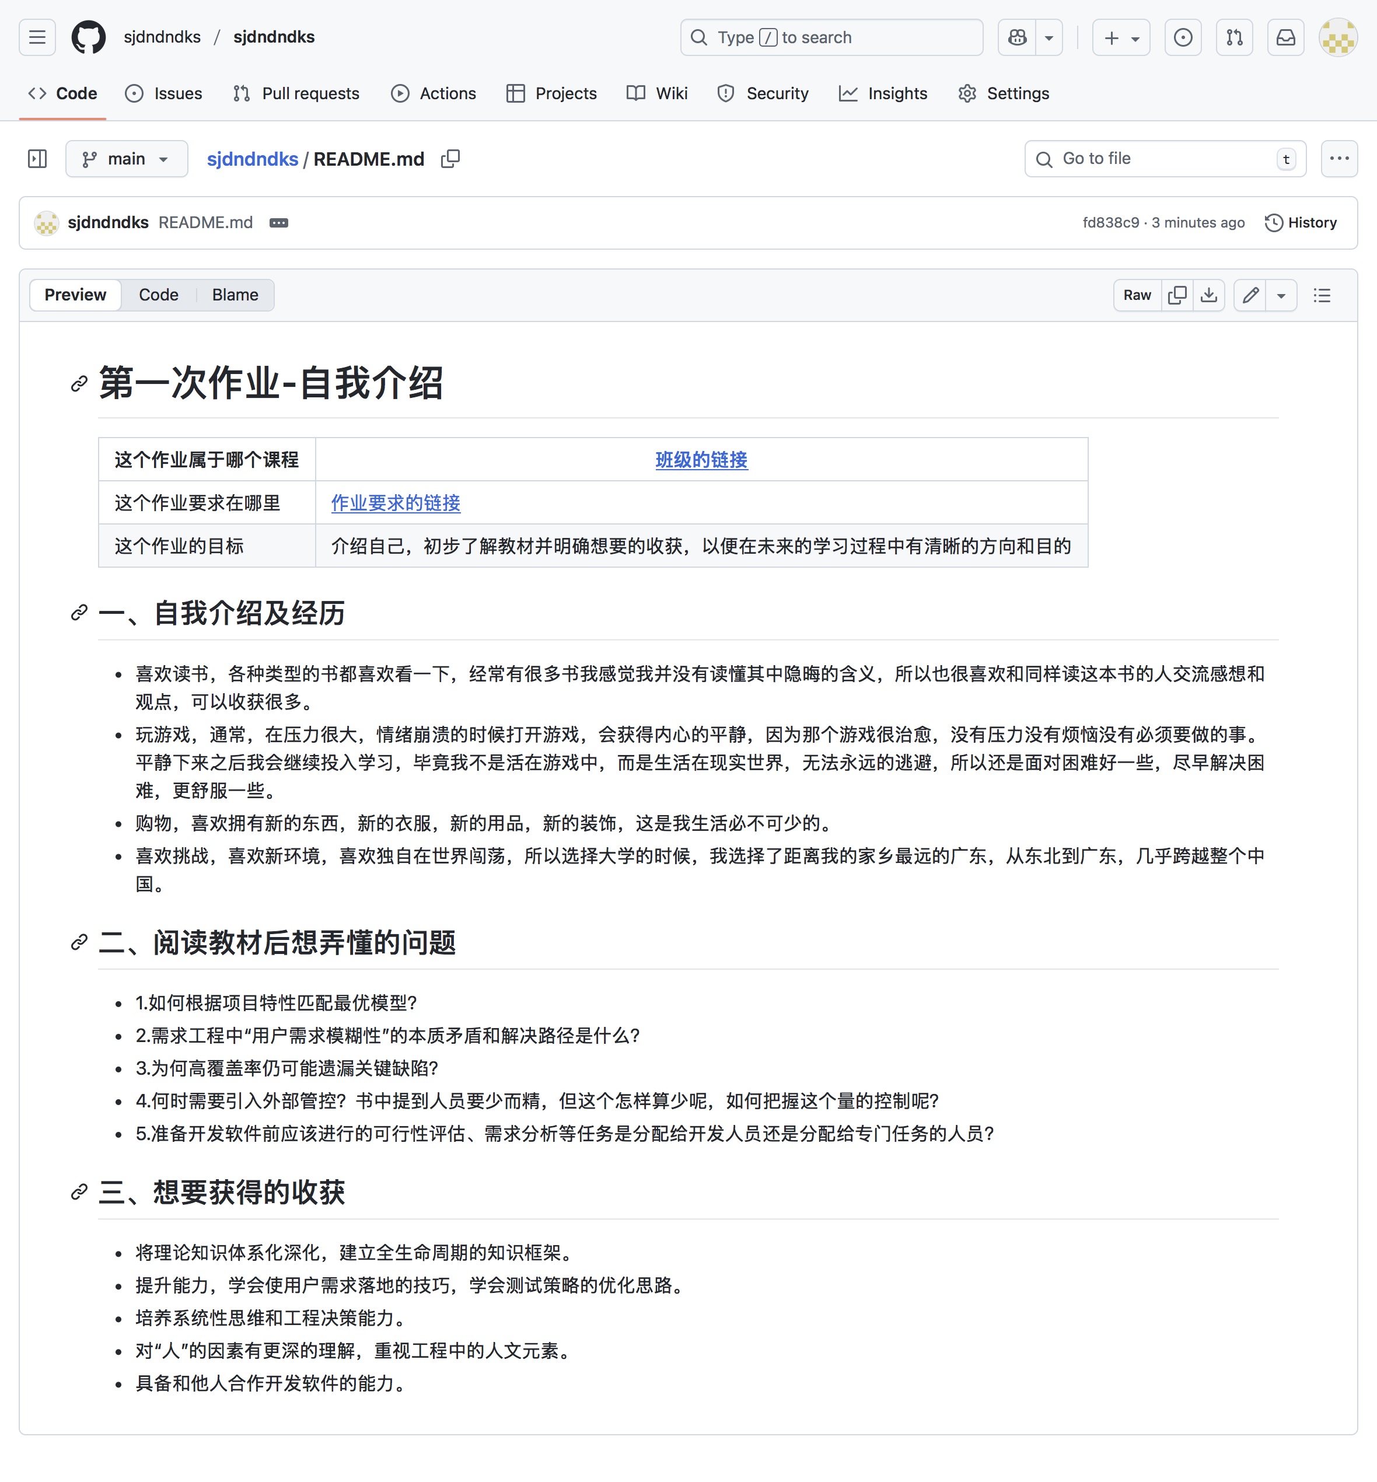Copy raw file contents
Image resolution: width=1377 pixels, height=1482 pixels.
click(x=1177, y=295)
